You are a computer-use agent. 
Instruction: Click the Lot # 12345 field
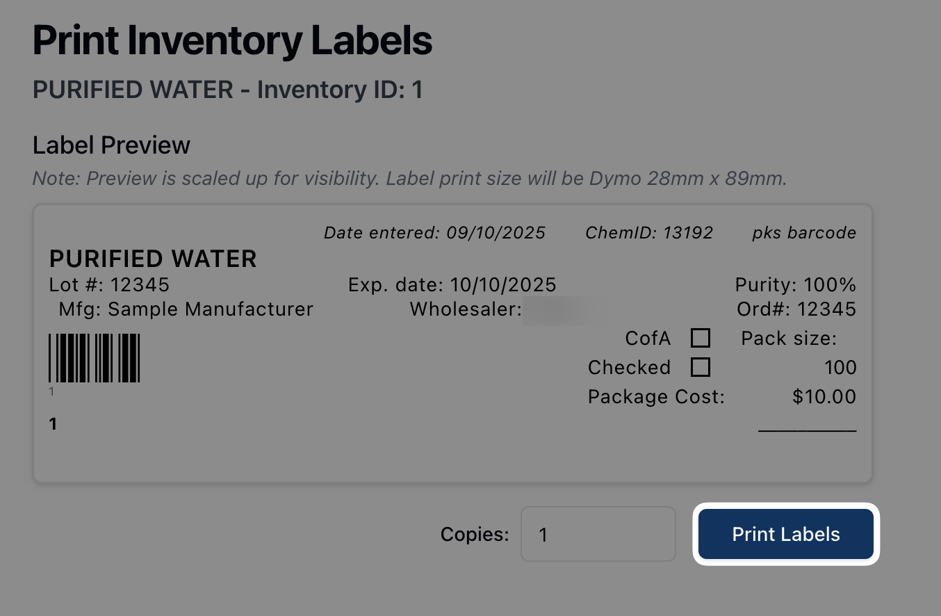tap(109, 285)
